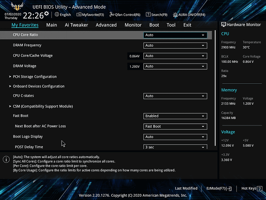Viewport: 266px width, 200px height.
Task: Toggle AURA lighting bulb icon
Action: tap(175, 14)
